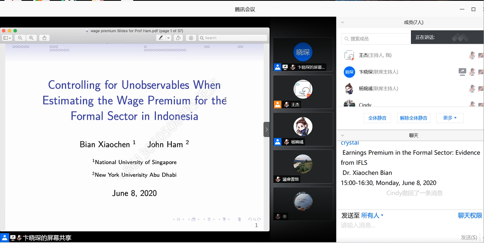Image resolution: width=484 pixels, height=243 pixels.
Task: Open highlight color dropdown arrow in Preview
Action: [x=168, y=38]
